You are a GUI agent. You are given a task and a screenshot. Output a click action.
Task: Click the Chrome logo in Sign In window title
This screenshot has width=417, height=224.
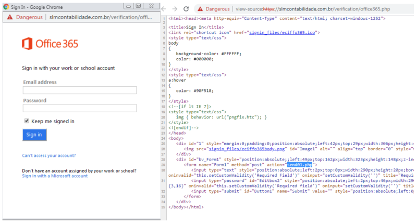click(x=6, y=7)
